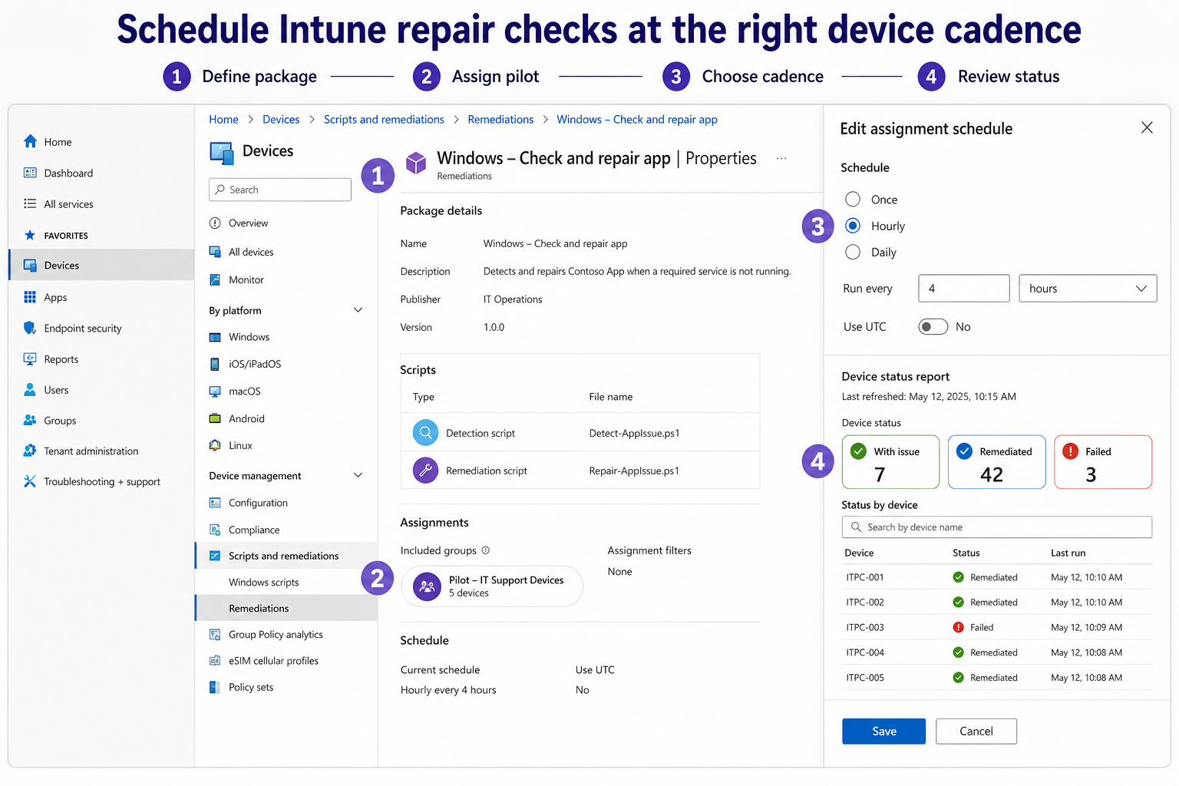Viewport: 1179px width, 786px height.
Task: Open the Troubleshooting + support tools icon
Action: point(30,481)
